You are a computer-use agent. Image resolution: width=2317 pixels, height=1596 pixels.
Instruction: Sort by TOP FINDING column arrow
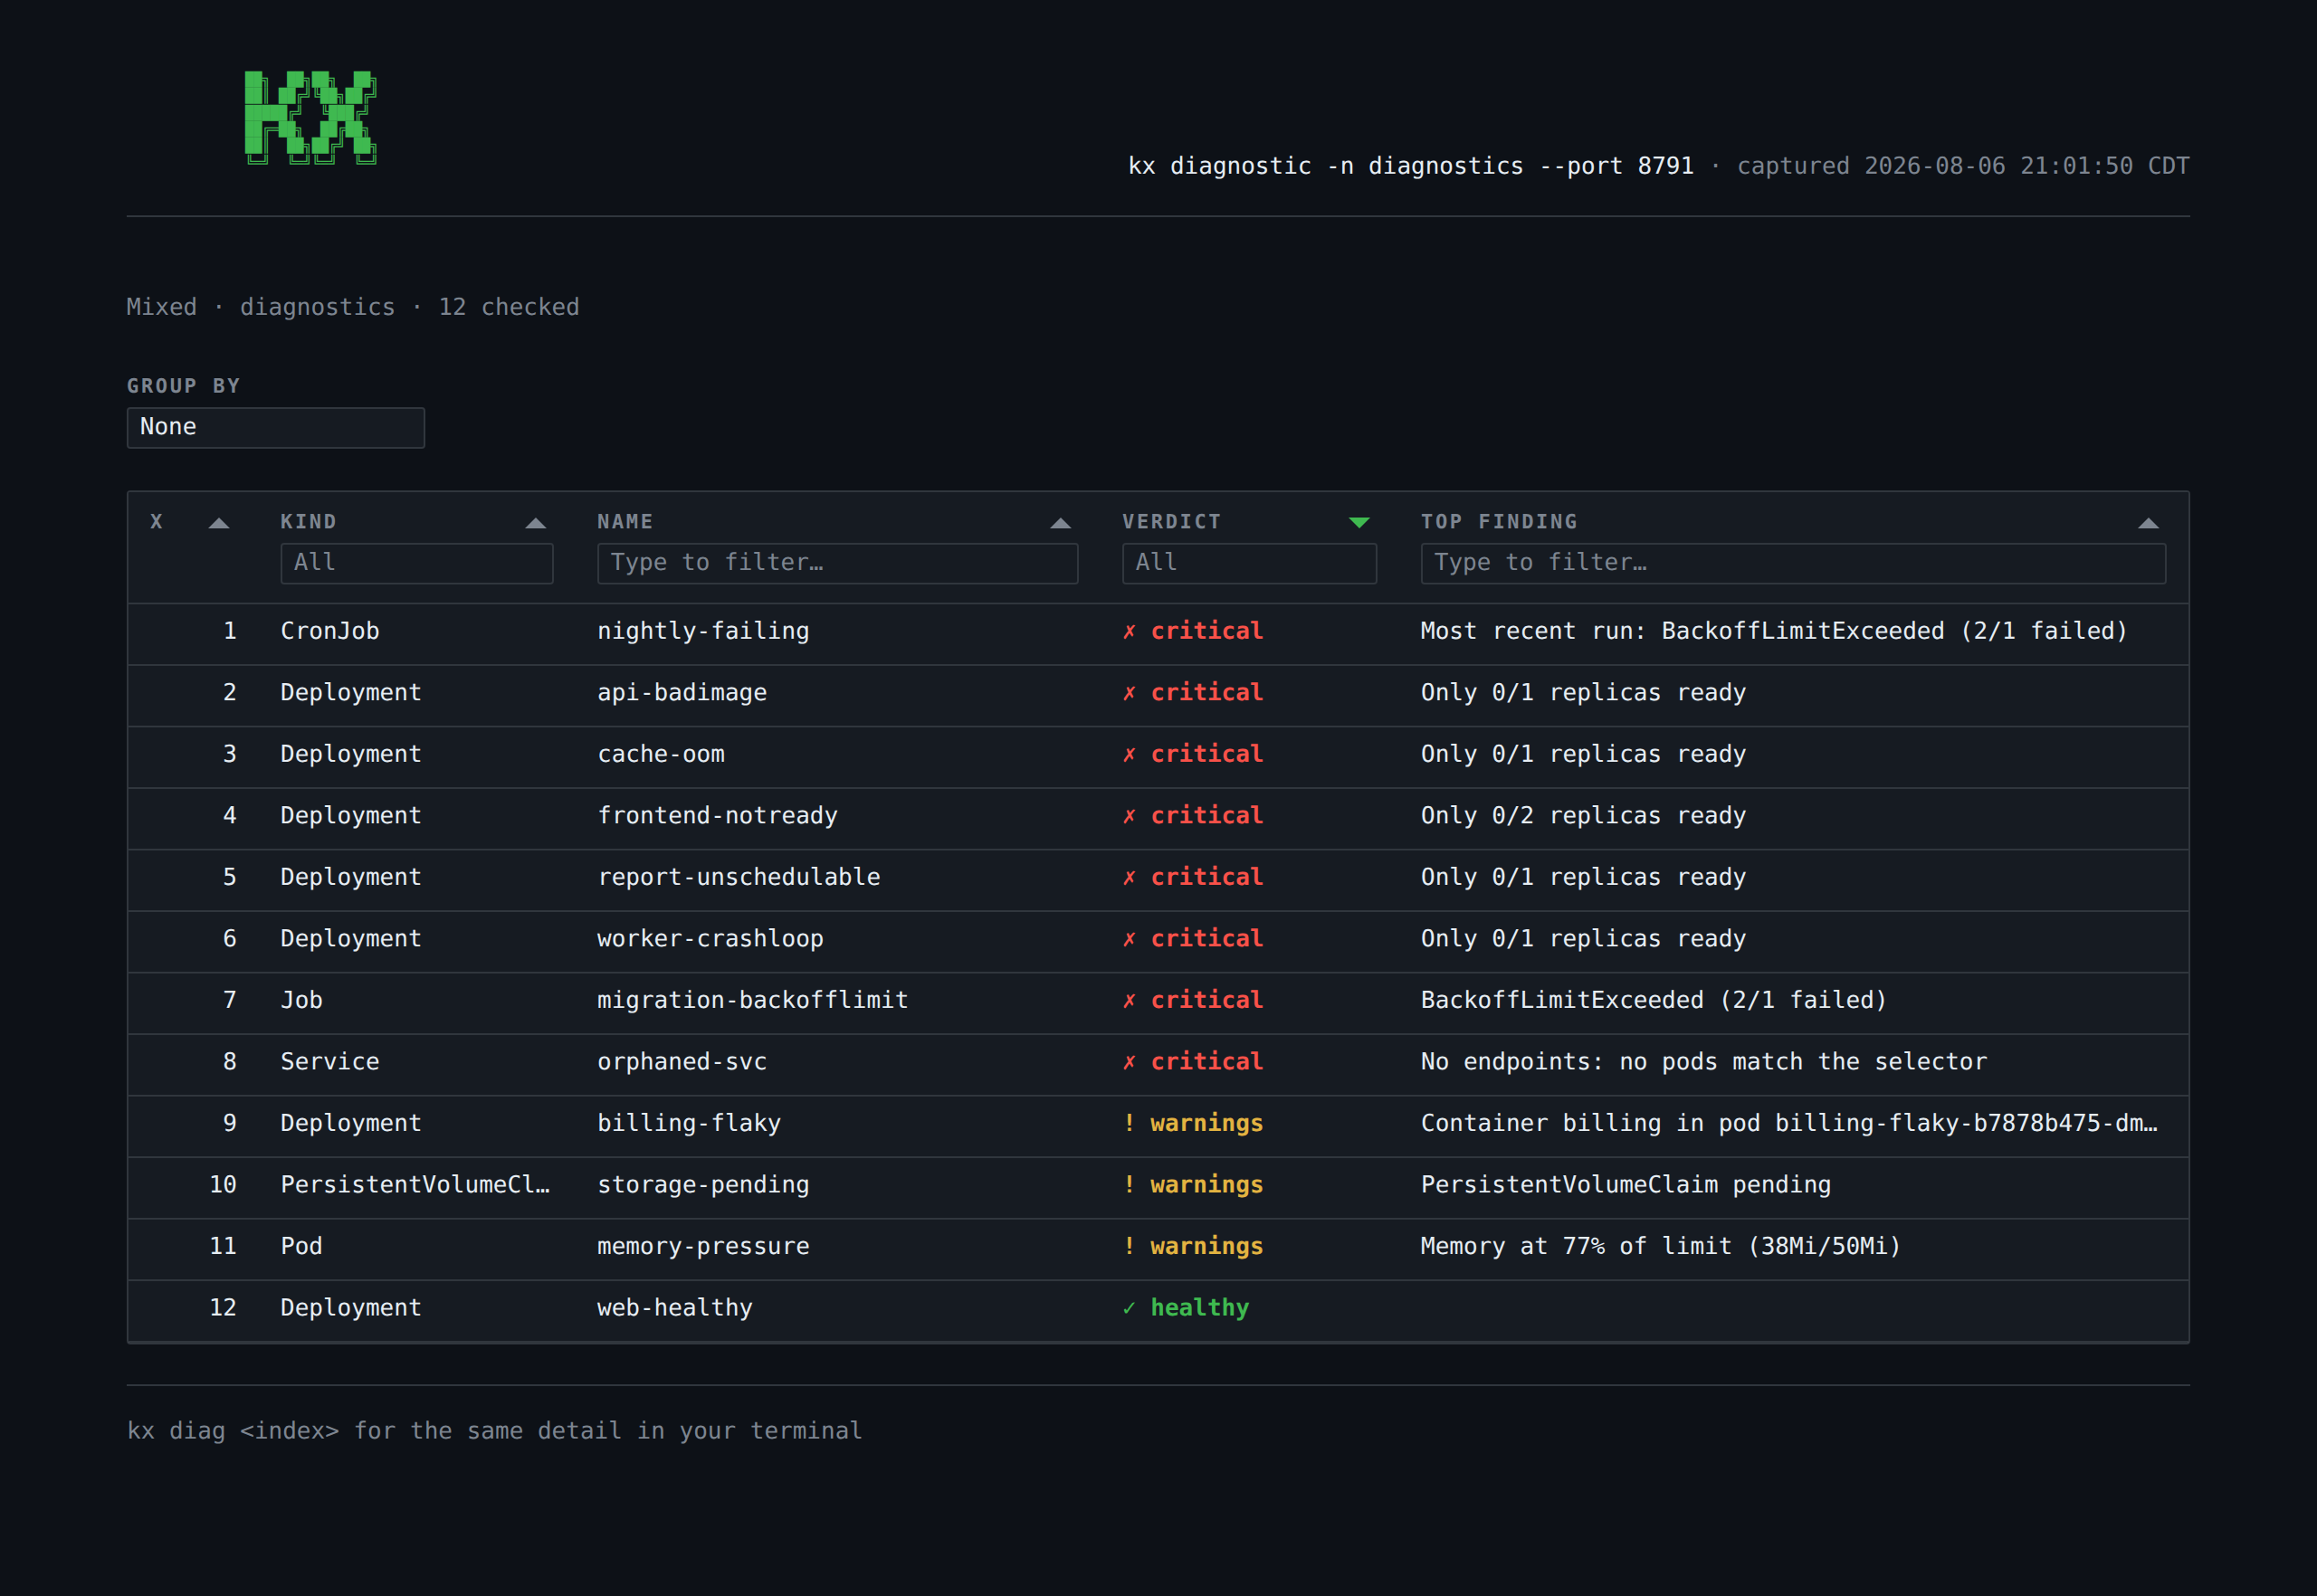2148,523
